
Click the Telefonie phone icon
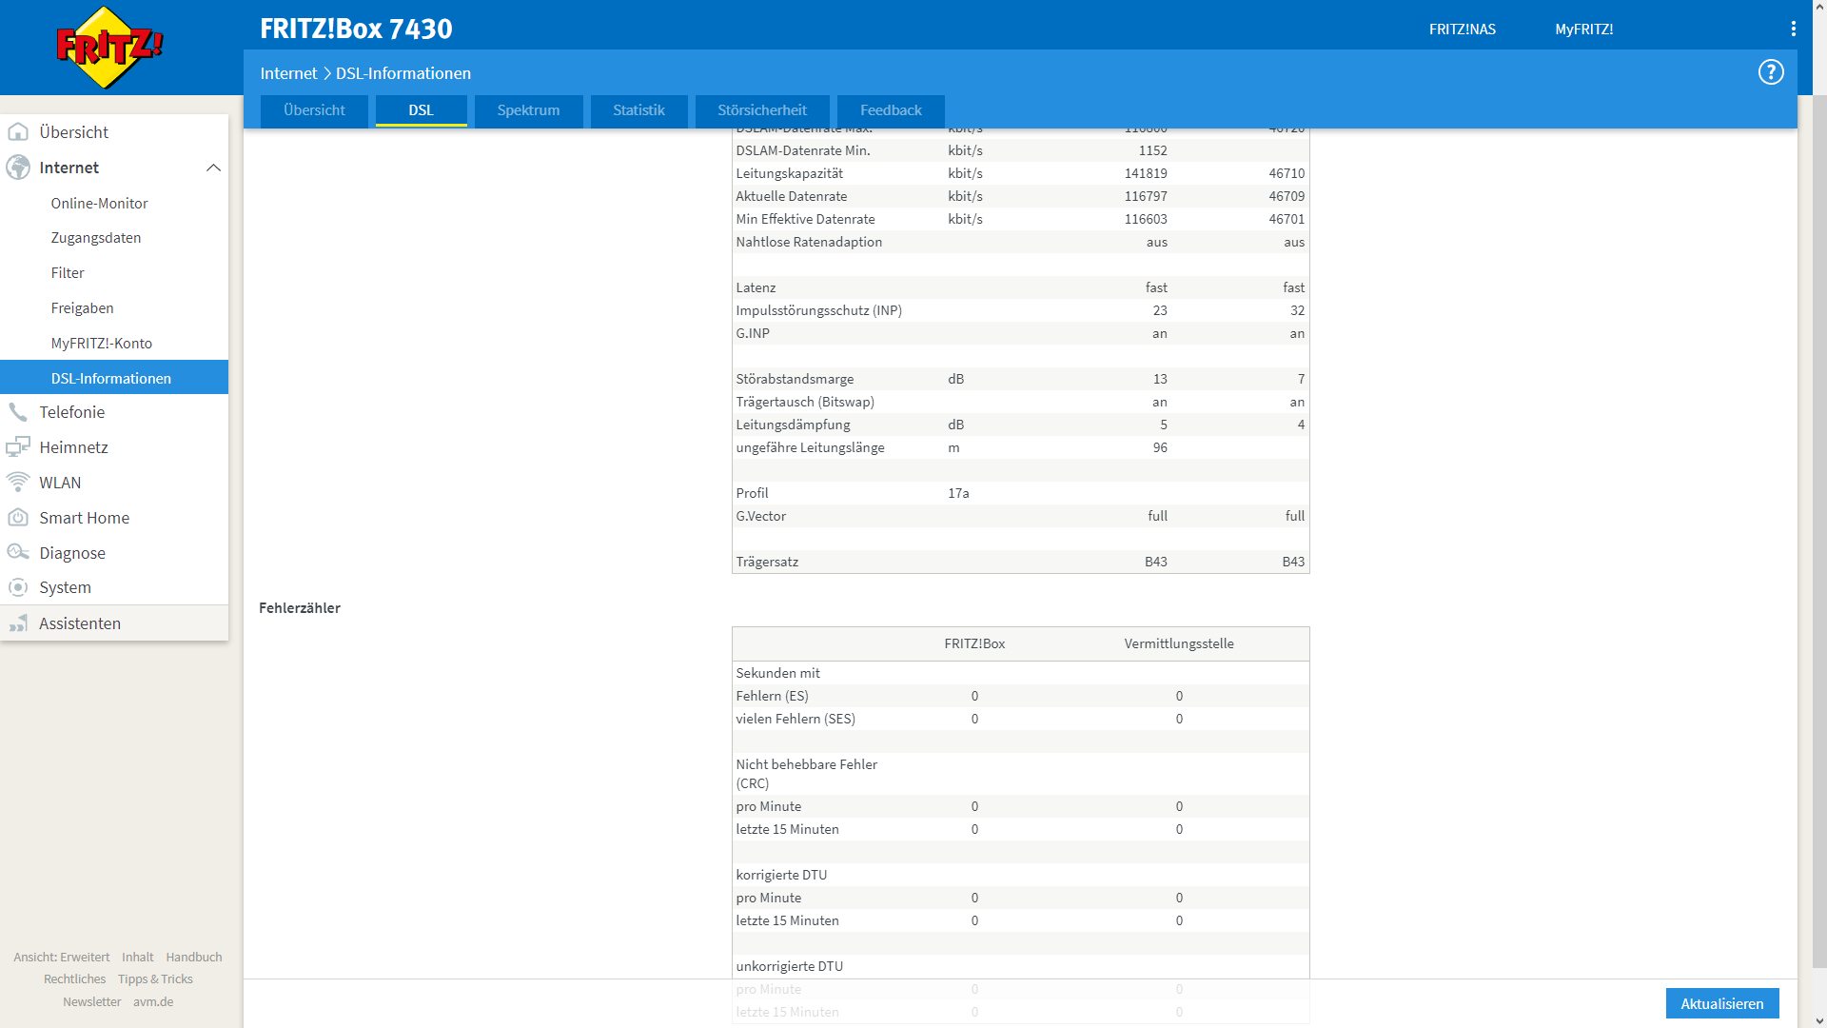point(18,412)
